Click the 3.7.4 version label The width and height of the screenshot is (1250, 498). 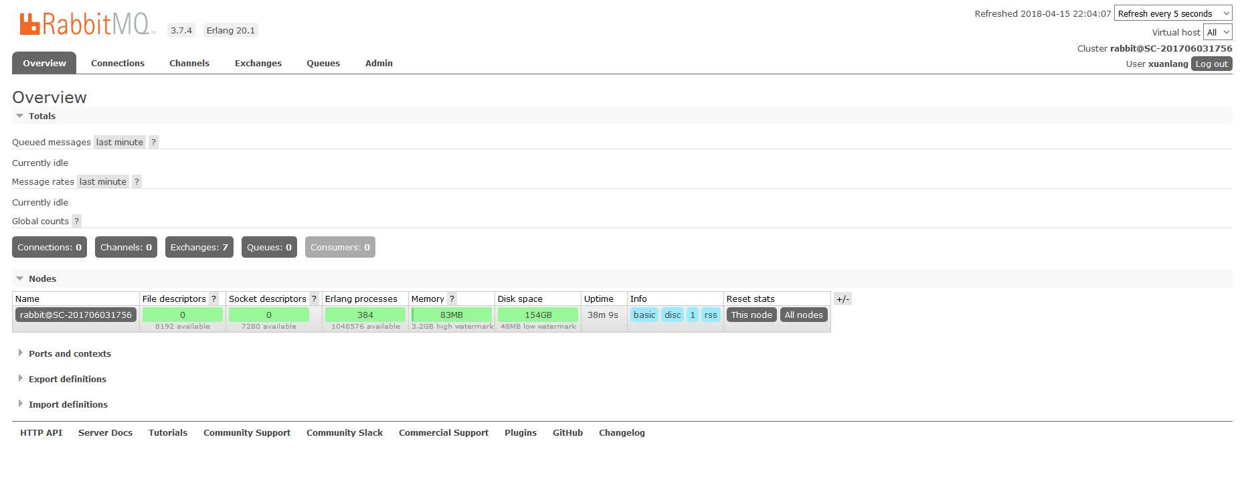(x=181, y=30)
